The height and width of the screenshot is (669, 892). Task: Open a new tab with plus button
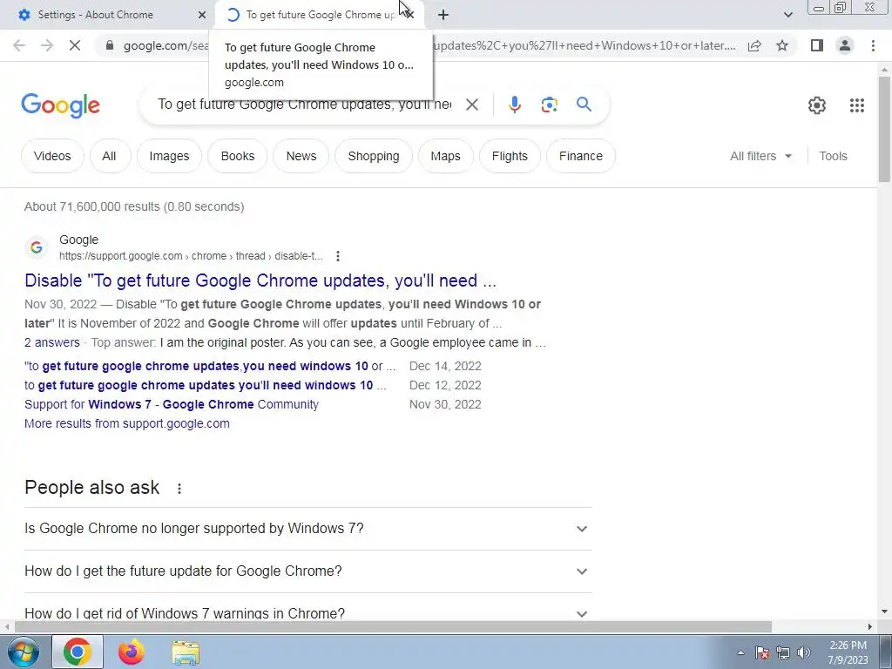pyautogui.click(x=443, y=15)
